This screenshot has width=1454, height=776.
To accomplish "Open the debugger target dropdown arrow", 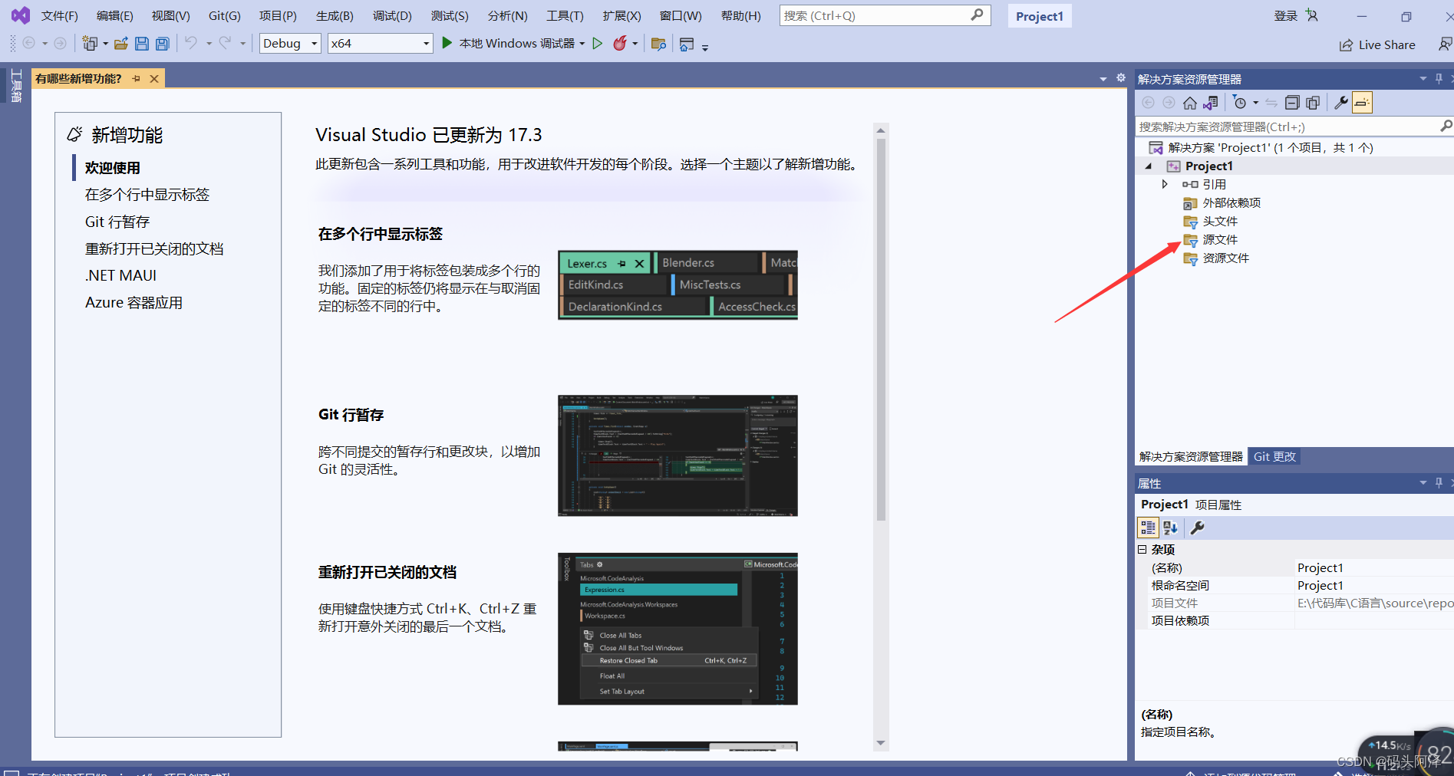I will 582,44.
